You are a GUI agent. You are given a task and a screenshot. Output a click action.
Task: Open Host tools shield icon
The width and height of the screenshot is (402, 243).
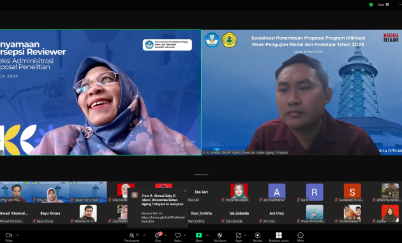(220, 237)
